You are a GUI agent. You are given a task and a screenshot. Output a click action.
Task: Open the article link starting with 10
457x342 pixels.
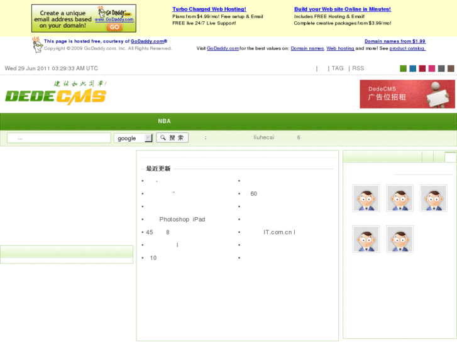click(x=153, y=258)
